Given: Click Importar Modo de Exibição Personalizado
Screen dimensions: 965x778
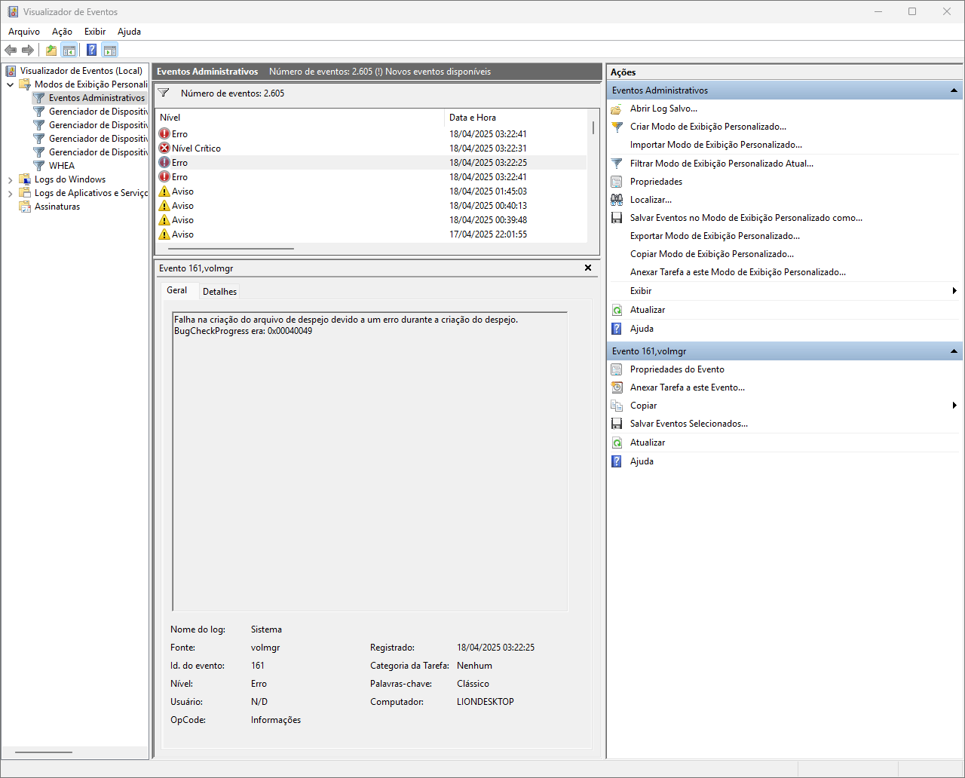Looking at the screenshot, I should (x=716, y=145).
